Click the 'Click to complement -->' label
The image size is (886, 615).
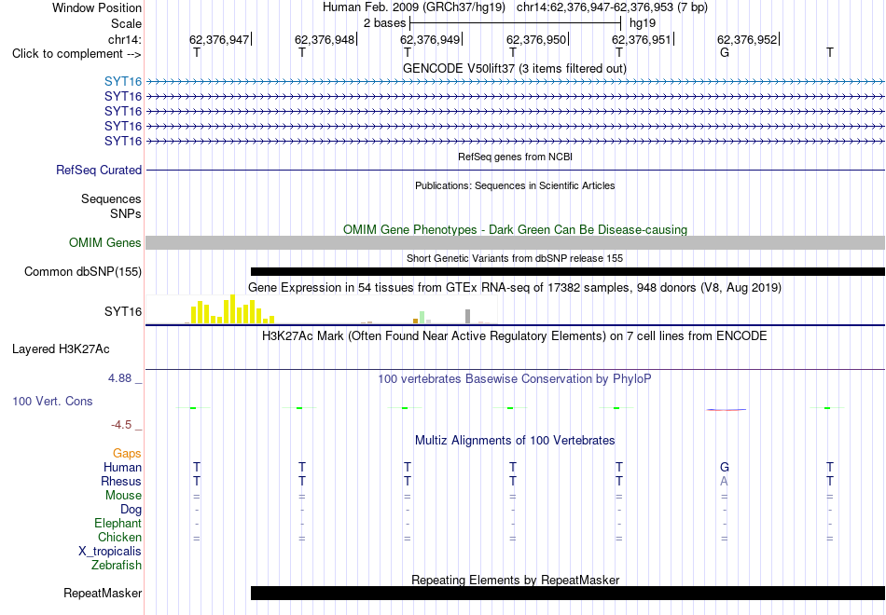[76, 54]
